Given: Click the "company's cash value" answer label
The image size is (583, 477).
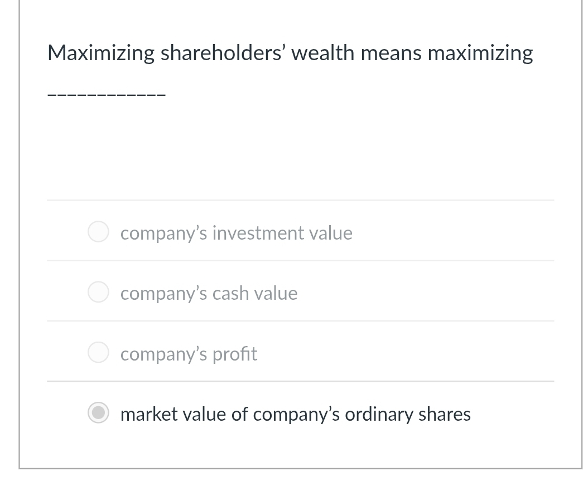Looking at the screenshot, I should point(209,293).
